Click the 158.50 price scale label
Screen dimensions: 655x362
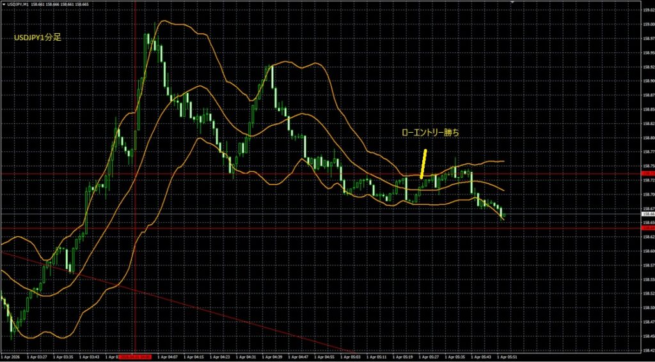click(649, 307)
